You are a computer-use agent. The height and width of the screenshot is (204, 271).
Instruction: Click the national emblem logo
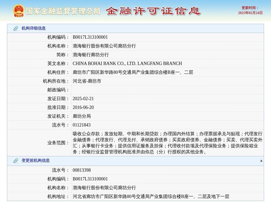(x=19, y=11)
